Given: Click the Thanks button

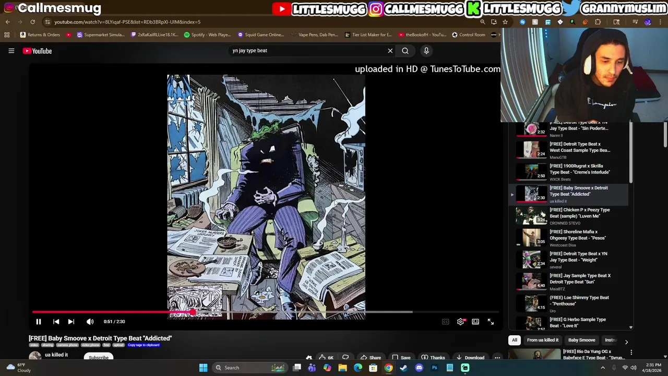Looking at the screenshot, I should pos(433,358).
